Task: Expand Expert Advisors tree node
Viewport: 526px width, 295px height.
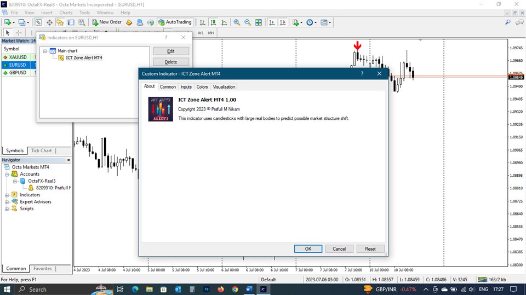Action: (7, 202)
